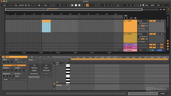Click phase nudge down icon
Screen dimensions: 171x96
click(x=26, y=5)
